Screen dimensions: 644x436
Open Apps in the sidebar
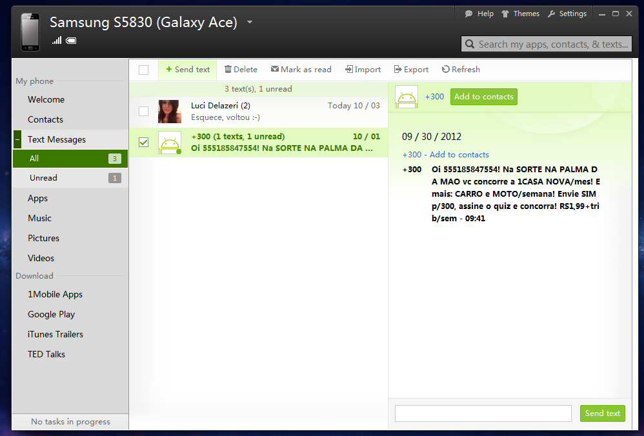coord(38,198)
